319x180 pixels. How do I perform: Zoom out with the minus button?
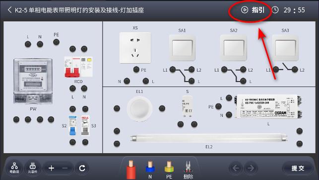tap(65, 168)
